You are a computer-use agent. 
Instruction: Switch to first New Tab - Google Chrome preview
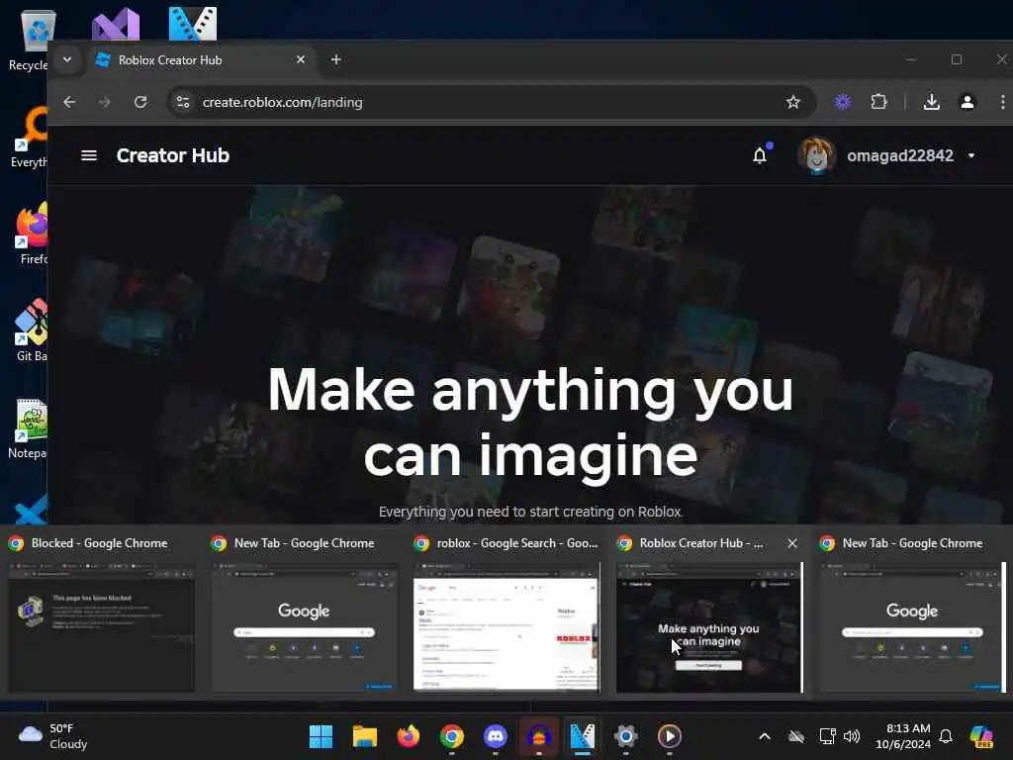click(x=304, y=613)
